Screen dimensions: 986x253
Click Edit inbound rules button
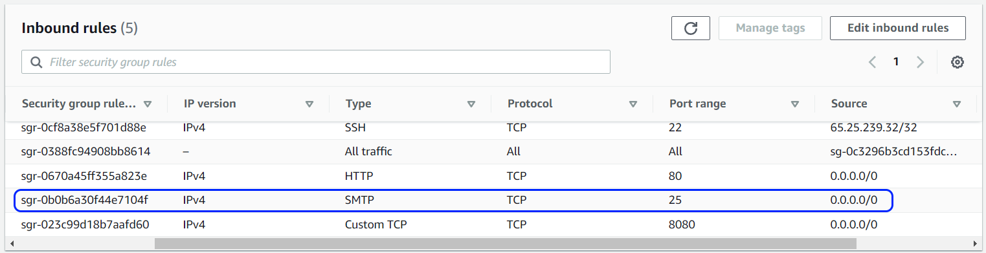pyautogui.click(x=898, y=28)
